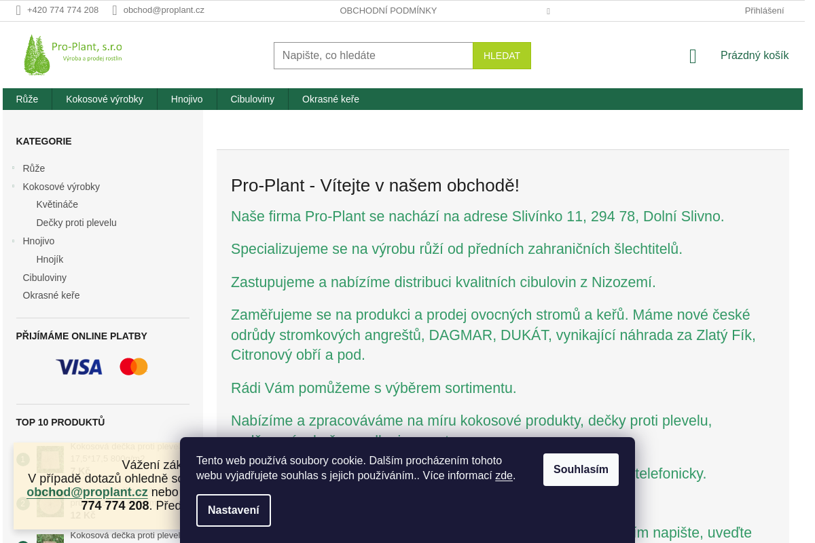Click the email envelope icon in top bar

[x=115, y=10]
